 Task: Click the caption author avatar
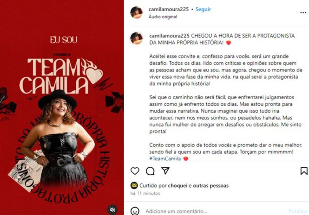(x=136, y=38)
